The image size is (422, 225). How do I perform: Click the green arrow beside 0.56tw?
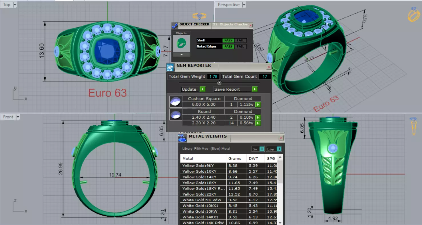click(x=258, y=123)
